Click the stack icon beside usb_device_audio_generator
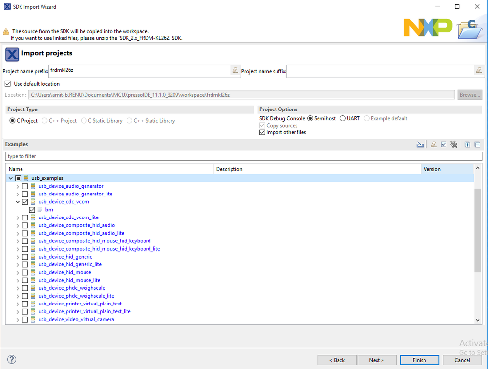The width and height of the screenshot is (488, 369). (33, 186)
